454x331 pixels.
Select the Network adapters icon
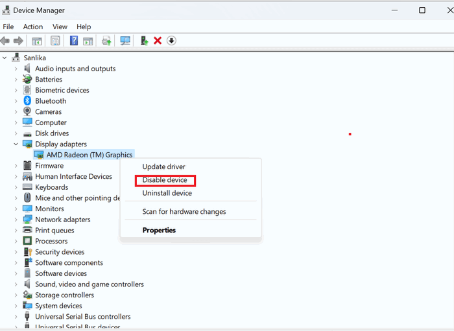click(x=27, y=219)
